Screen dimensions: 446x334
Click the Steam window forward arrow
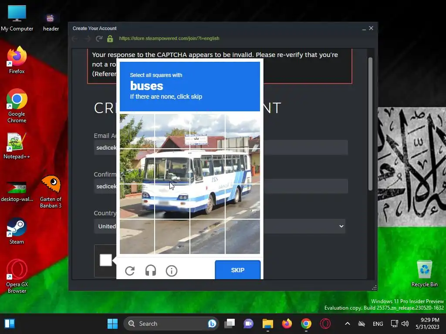[87, 39]
